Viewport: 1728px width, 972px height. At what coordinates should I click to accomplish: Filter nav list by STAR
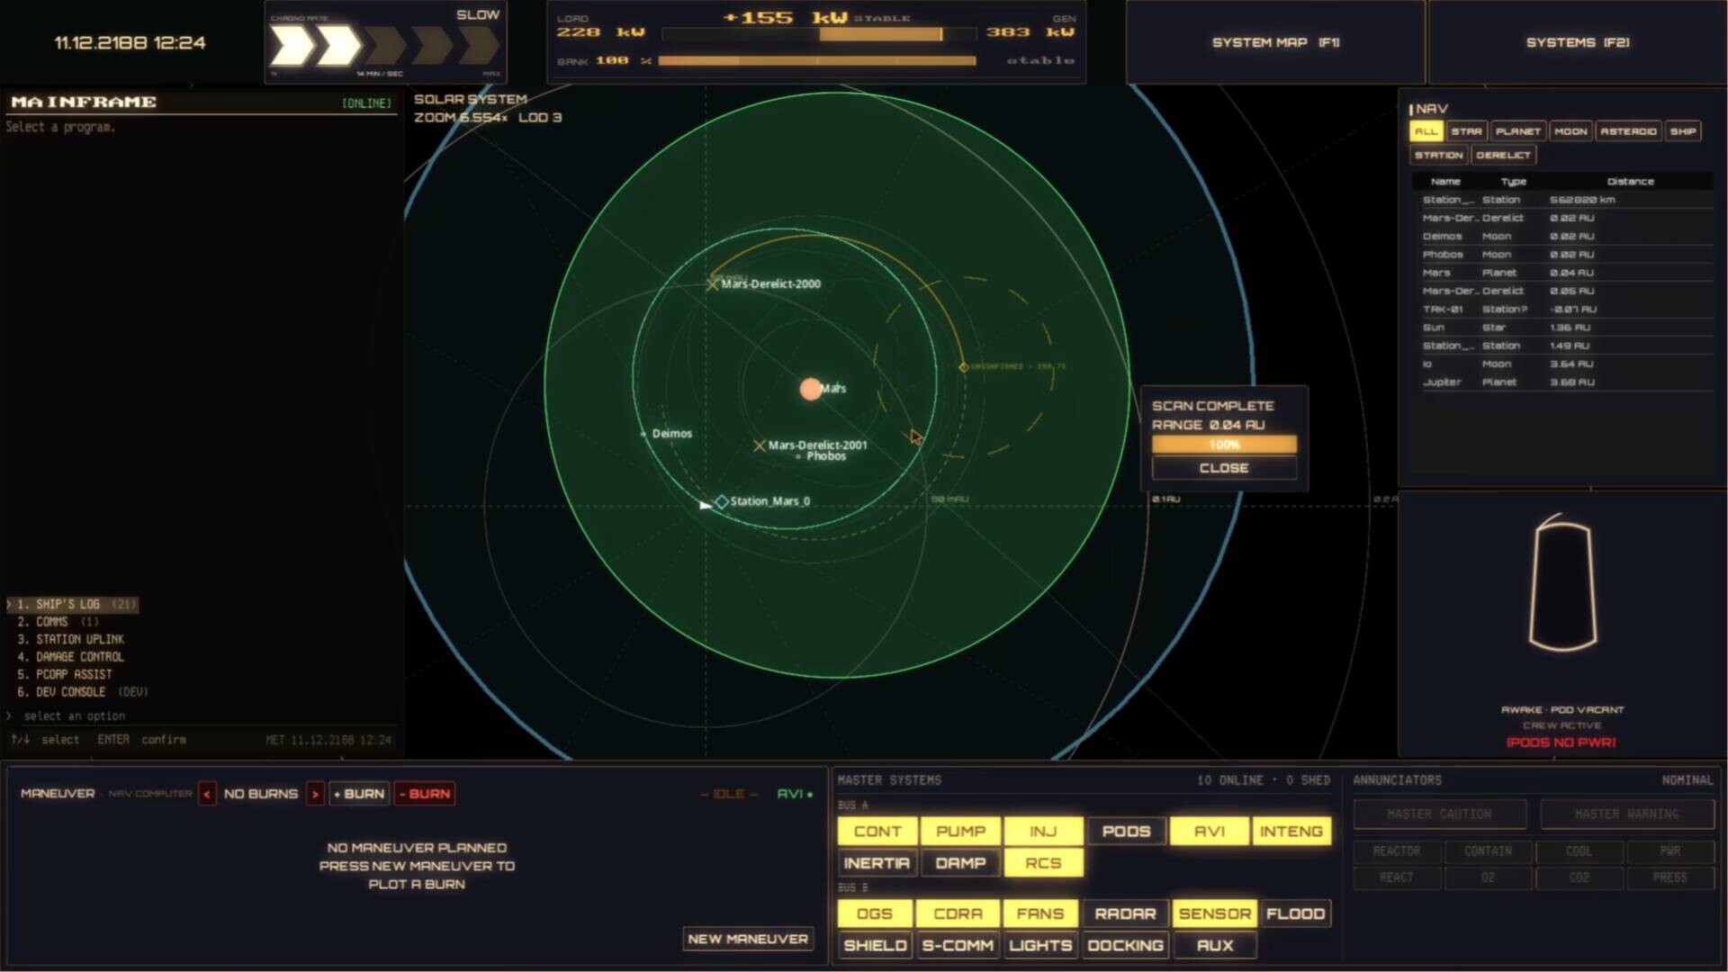pos(1466,131)
